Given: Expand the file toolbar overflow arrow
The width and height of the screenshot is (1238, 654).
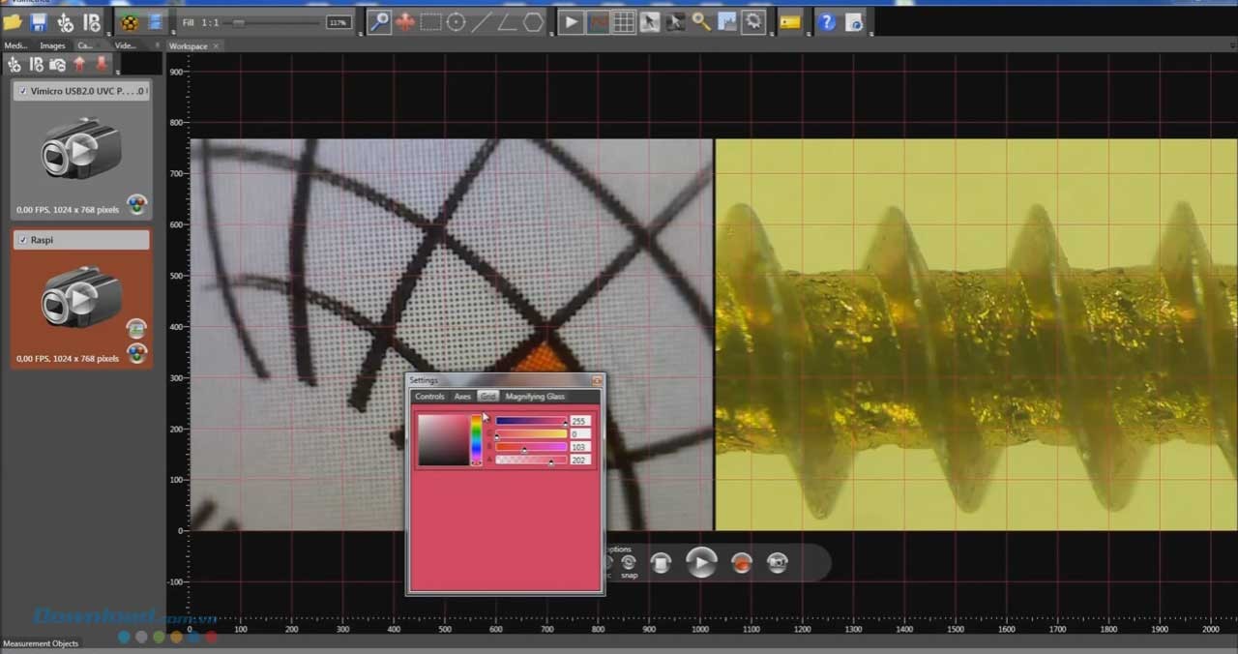Looking at the screenshot, I should point(106,34).
